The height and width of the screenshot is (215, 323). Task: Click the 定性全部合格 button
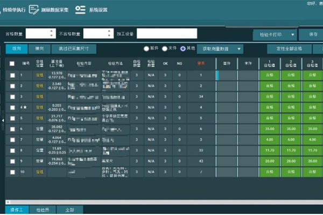(289, 49)
